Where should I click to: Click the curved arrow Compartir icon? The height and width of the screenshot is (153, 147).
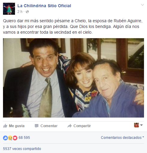70,126
